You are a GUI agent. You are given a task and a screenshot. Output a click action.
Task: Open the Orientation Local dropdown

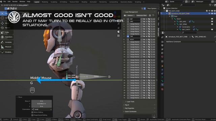[x=42, y=110]
